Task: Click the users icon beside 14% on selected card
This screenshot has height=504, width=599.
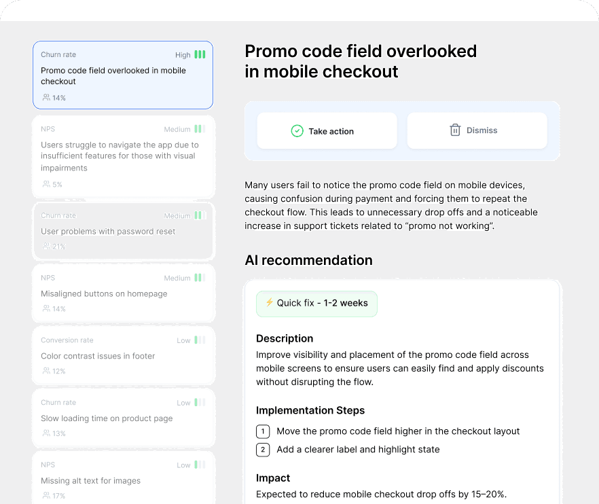Action: [x=46, y=98]
